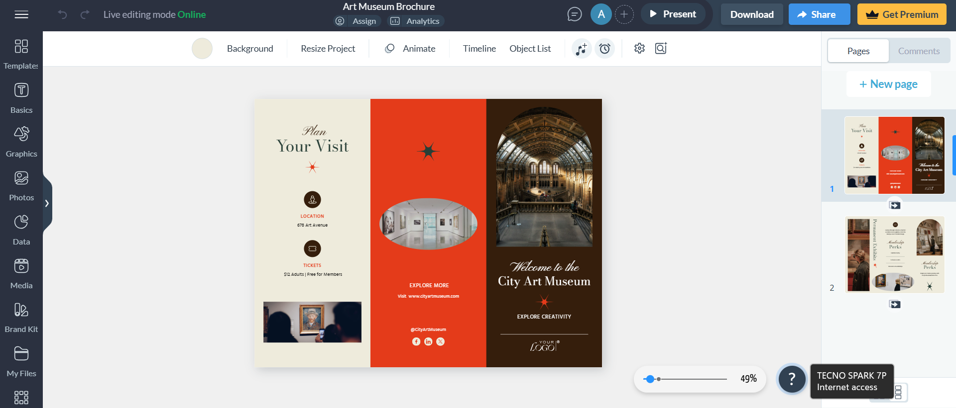Image resolution: width=956 pixels, height=408 pixels.
Task: Undo the last edit
Action: (62, 14)
